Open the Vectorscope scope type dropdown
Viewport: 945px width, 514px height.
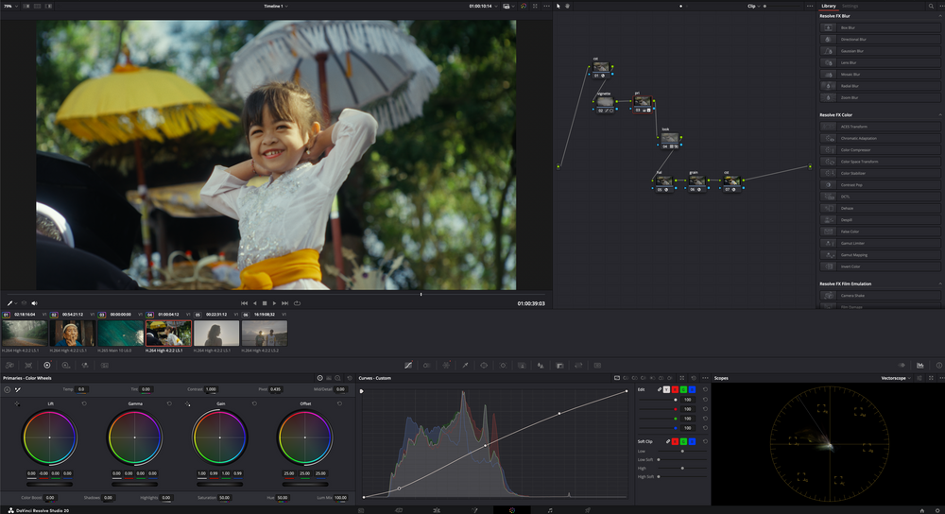896,378
